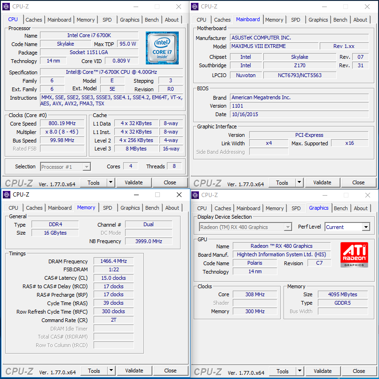
Task: Click the Specification field i7-6700K CPU @ 4.00GHz
Action: pos(111,72)
